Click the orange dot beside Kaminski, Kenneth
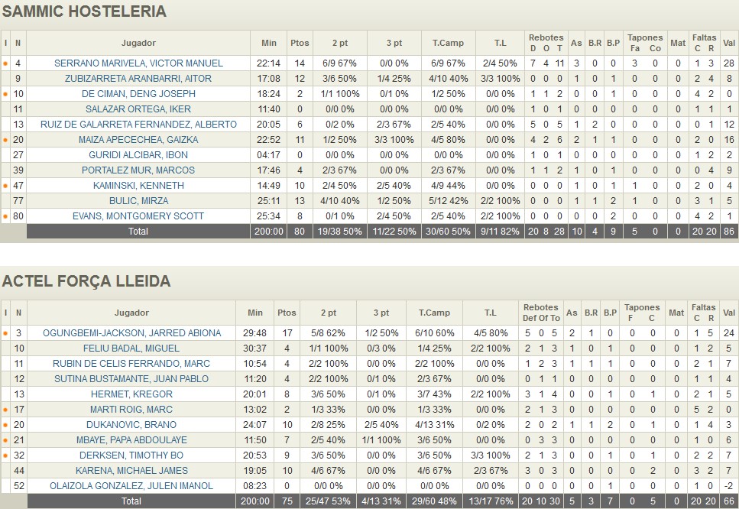This screenshot has height=509, width=739. point(6,186)
